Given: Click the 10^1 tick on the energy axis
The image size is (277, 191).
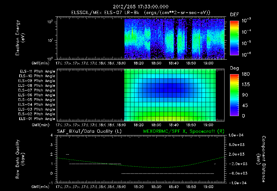Looking at the screenshot, I should [50, 40].
